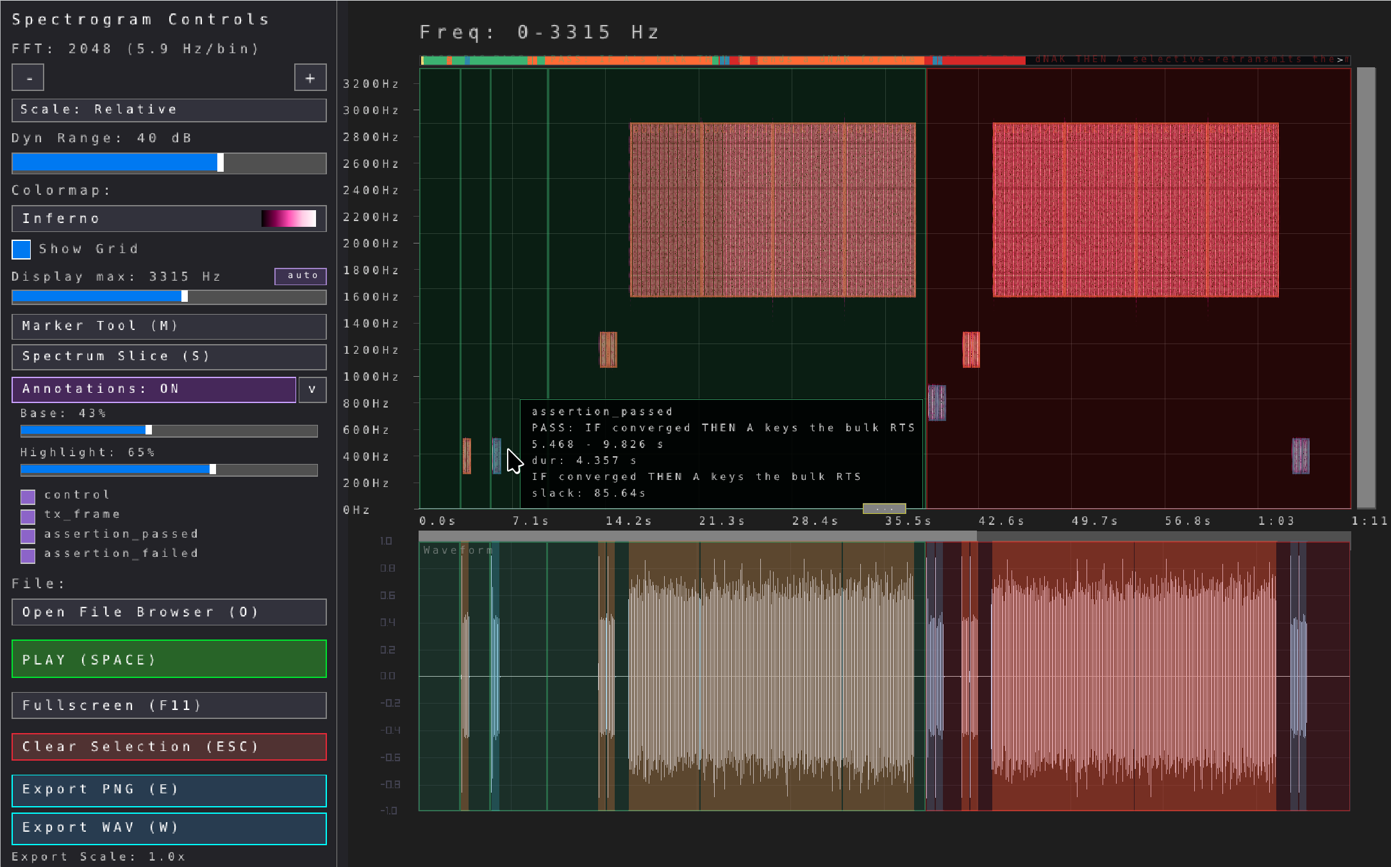Click the purple frame near 800Hz at 39s
The width and height of the screenshot is (1391, 867).
937,403
